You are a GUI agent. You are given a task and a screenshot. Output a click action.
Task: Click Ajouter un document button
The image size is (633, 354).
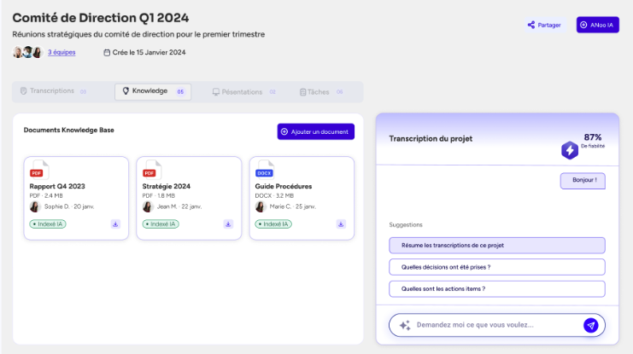click(x=316, y=132)
